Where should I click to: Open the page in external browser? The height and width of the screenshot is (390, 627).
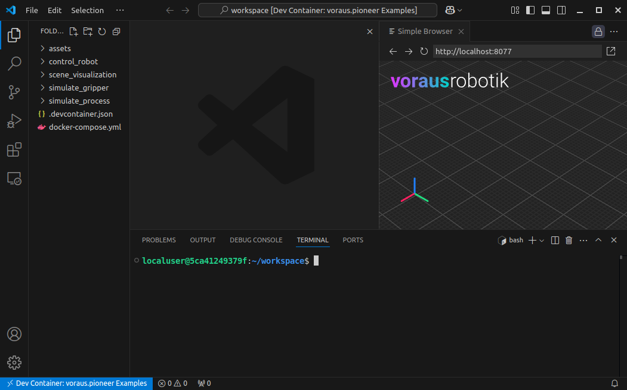pos(611,51)
